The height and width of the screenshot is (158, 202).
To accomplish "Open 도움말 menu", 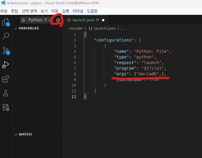I will (92, 11).
